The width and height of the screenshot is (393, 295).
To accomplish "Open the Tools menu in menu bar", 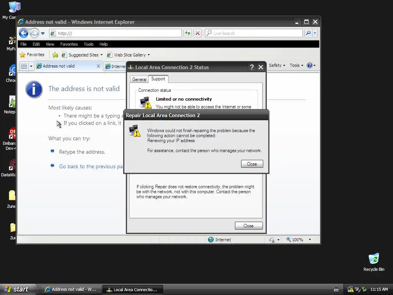I will tap(89, 44).
